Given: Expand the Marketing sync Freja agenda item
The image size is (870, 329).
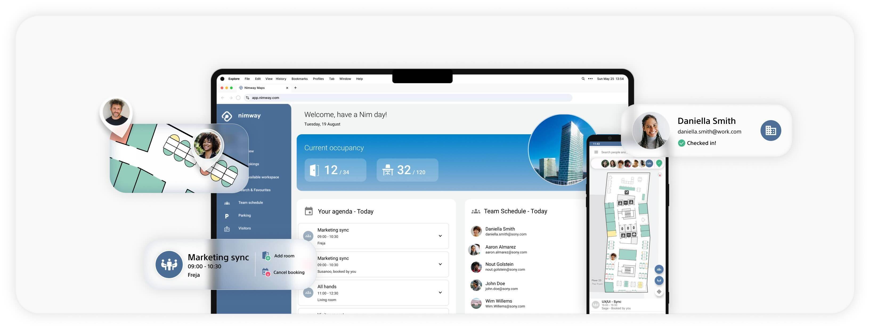Looking at the screenshot, I should 440,236.
